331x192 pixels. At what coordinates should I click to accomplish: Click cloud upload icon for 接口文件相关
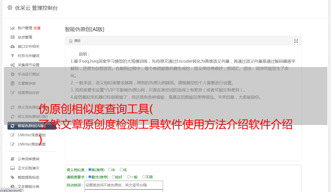[x=12, y=46]
